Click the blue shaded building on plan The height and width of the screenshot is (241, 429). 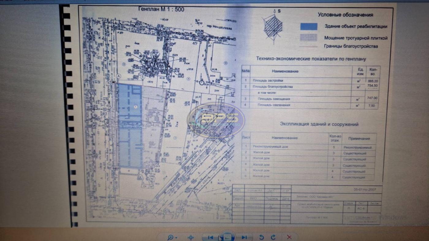pos(130,125)
